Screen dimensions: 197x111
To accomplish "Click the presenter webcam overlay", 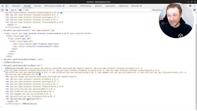I will (x=176, y=20).
